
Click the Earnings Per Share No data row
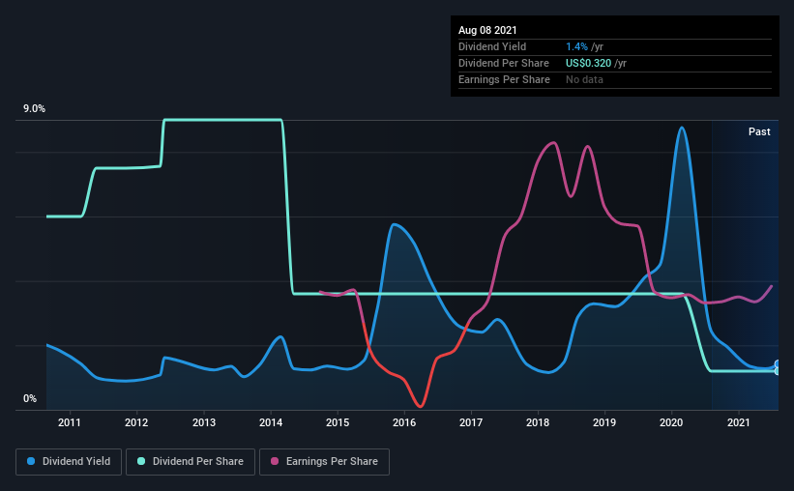[x=615, y=79]
